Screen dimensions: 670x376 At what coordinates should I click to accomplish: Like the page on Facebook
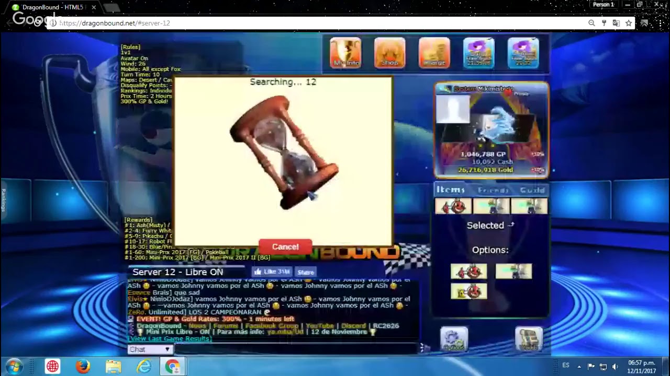(271, 272)
